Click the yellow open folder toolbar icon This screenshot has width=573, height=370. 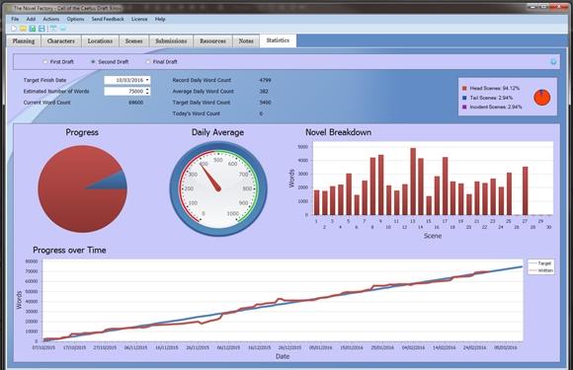point(23,29)
